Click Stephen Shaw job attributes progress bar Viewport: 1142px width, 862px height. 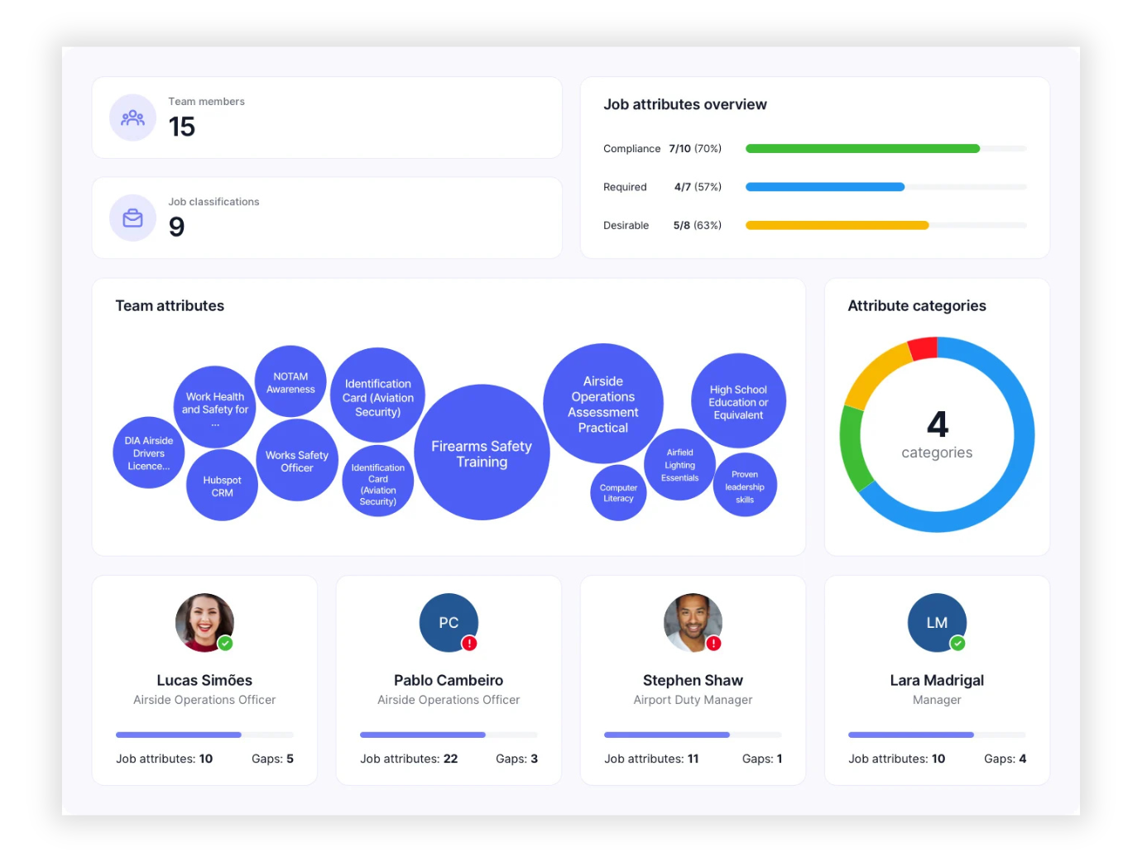tap(693, 735)
